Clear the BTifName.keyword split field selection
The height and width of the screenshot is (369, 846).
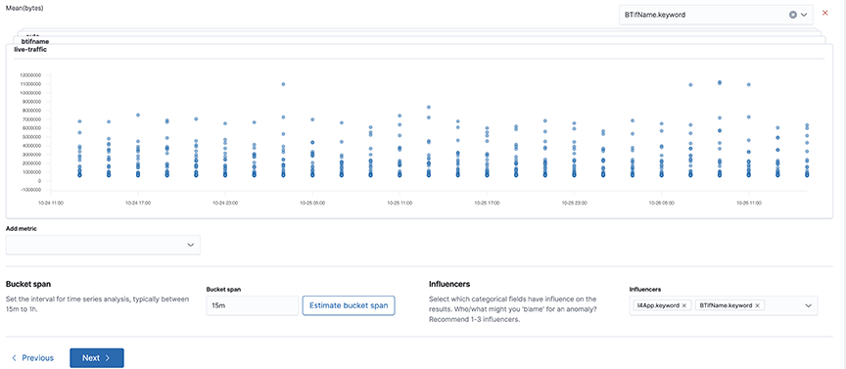pyautogui.click(x=792, y=15)
